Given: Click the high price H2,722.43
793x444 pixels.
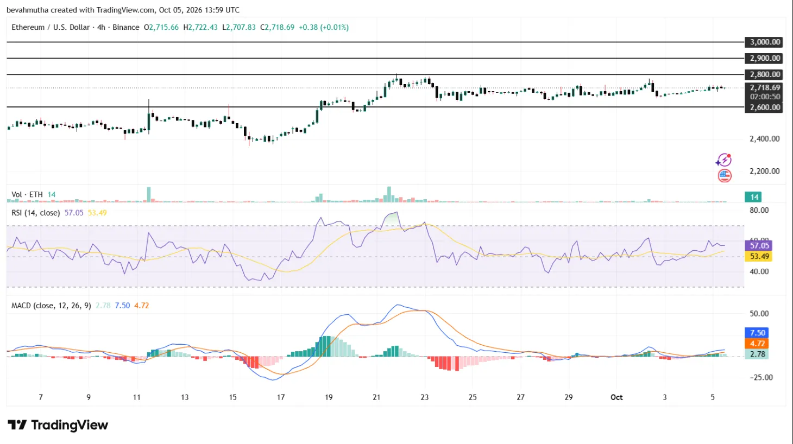Looking at the screenshot, I should coord(200,27).
